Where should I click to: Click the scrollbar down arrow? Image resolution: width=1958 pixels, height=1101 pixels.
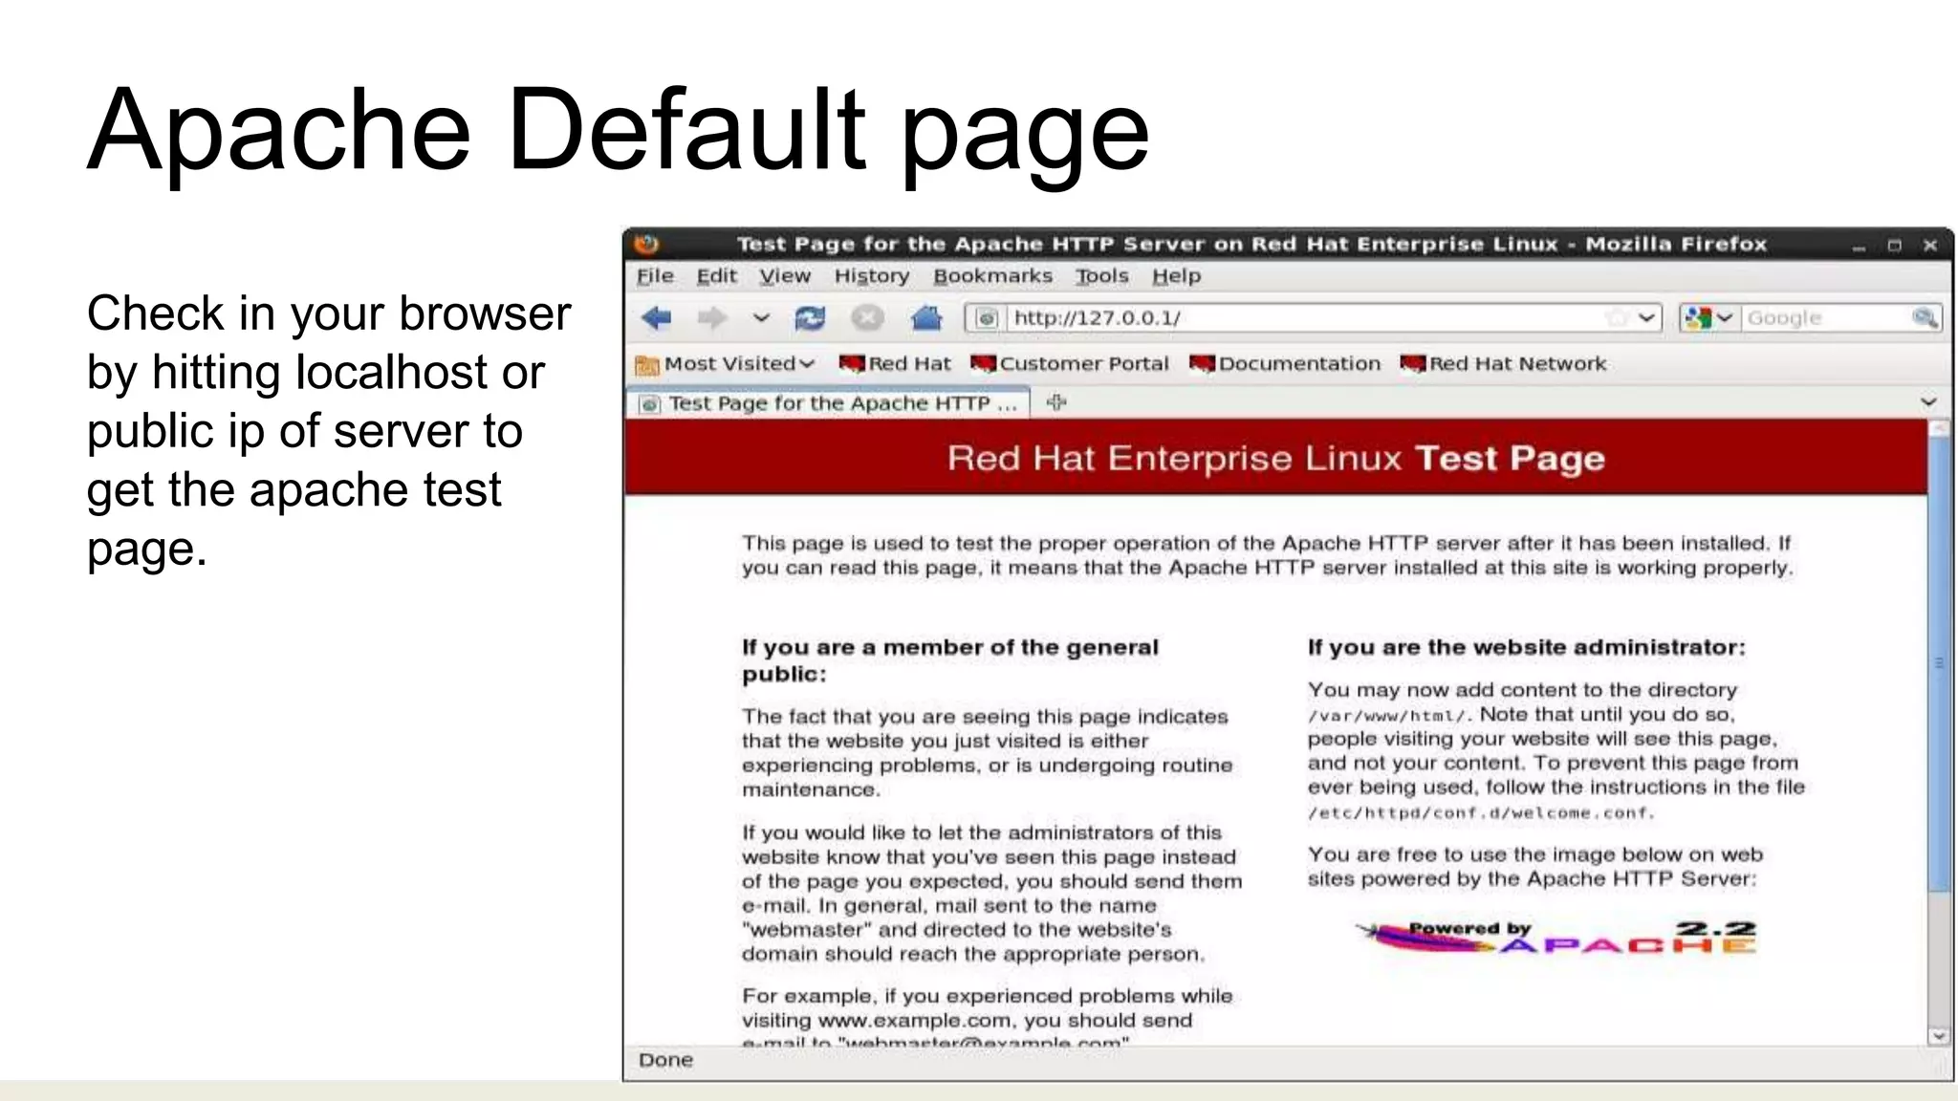(1939, 1036)
